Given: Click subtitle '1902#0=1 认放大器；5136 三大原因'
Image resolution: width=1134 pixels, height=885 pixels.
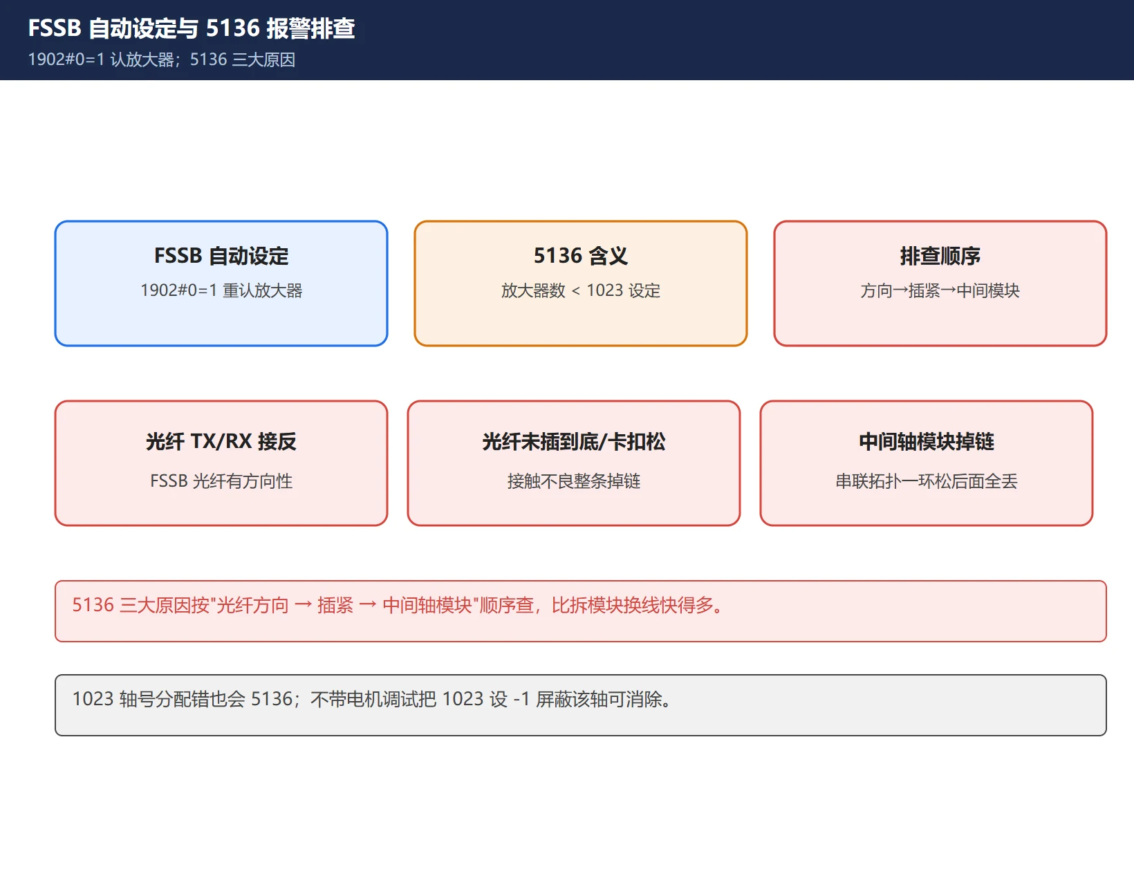Looking at the screenshot, I should [162, 59].
